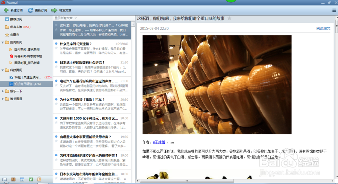Expand the 娱乐一下 folder

coord(3,91)
